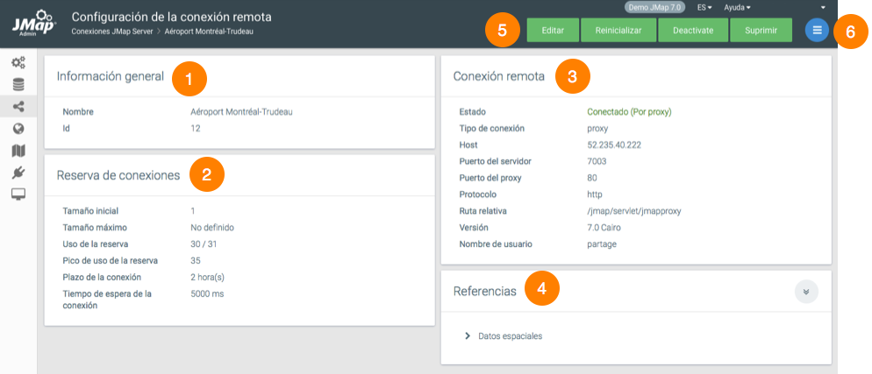Open the user dropdown arrow at top right

822,7
